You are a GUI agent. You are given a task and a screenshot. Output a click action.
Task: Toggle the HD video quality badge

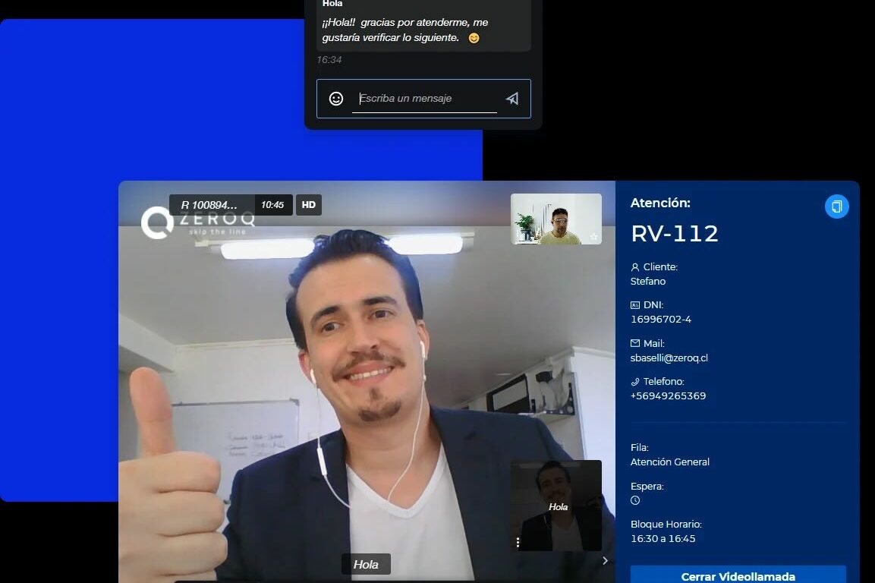308,205
